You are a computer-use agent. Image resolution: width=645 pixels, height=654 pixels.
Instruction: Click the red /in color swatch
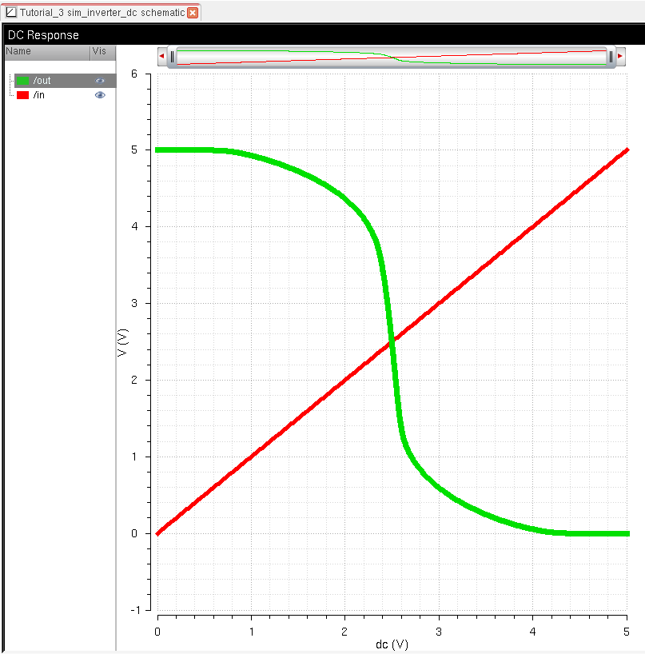point(22,95)
